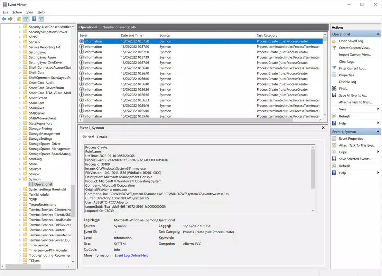Click the Event Properties icon
Screen dimensions: 382x276
tap(334, 139)
